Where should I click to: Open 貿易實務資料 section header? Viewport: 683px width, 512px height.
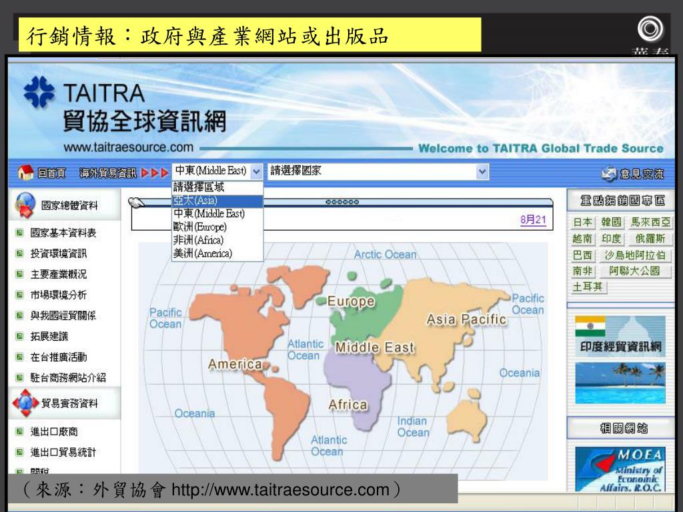[69, 403]
